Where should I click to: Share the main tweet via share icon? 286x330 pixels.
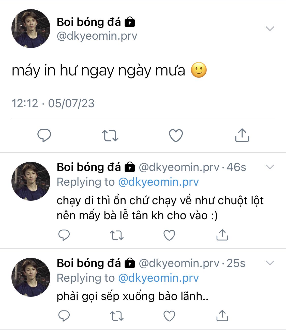click(242, 135)
